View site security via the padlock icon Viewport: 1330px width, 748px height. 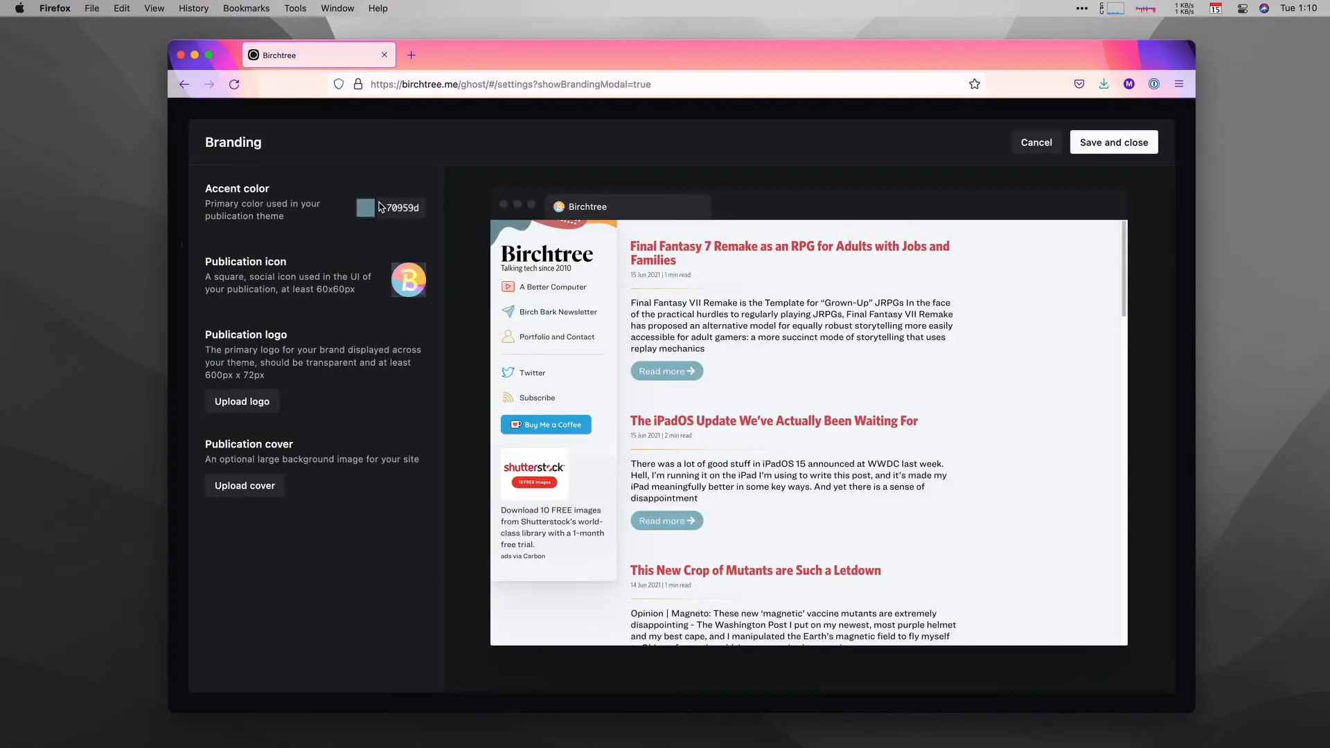[358, 84]
